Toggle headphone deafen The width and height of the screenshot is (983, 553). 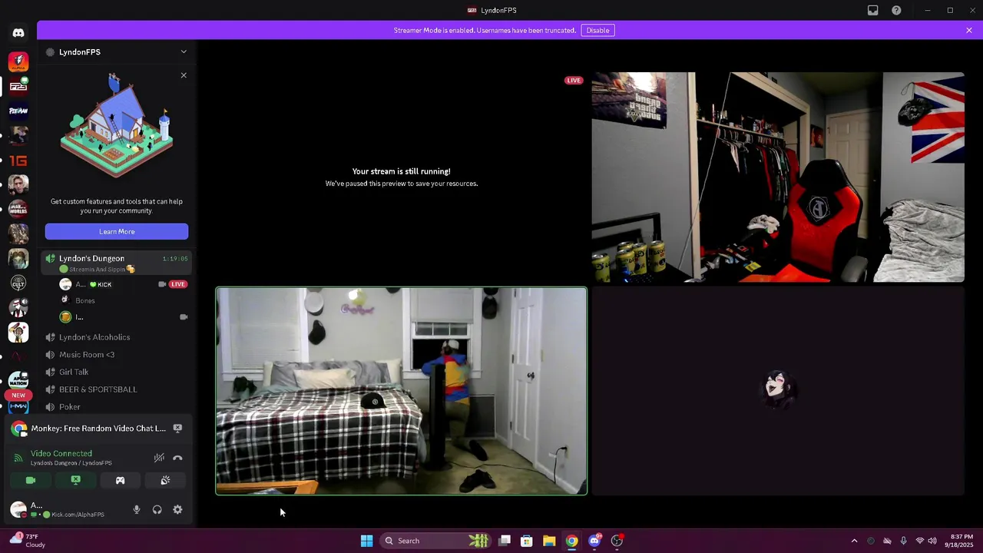[x=157, y=509]
